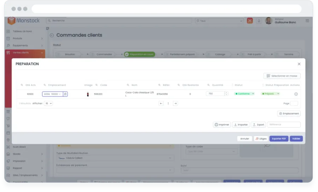
Task: Expand Impression sidebar menu
Action: (25, 161)
